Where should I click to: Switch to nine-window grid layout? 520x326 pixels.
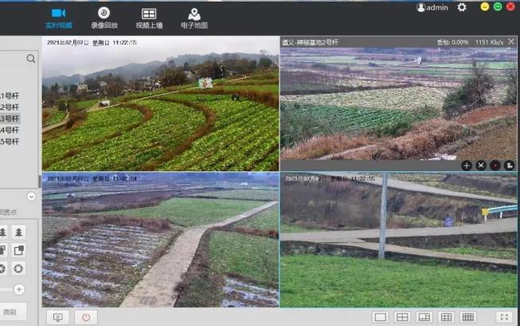click(x=446, y=317)
